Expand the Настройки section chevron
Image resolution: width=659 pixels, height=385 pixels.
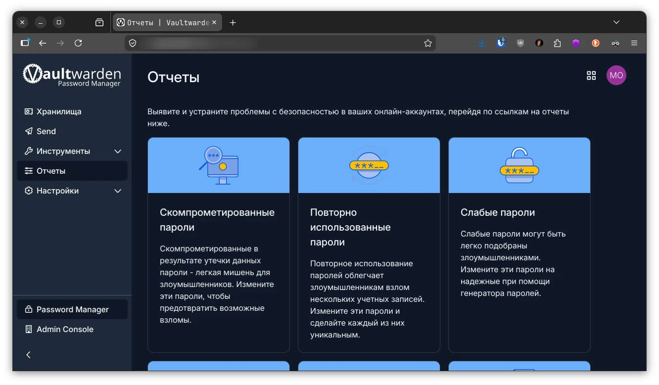[118, 191]
